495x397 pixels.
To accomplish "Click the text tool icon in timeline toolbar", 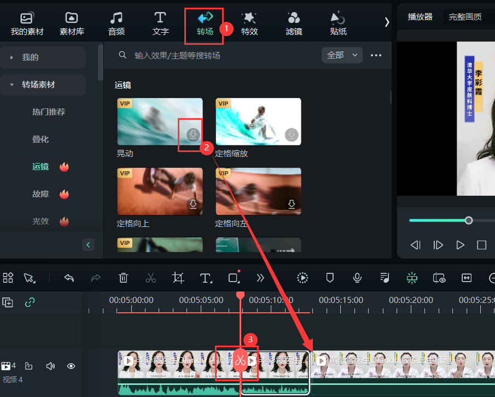I will 206,278.
